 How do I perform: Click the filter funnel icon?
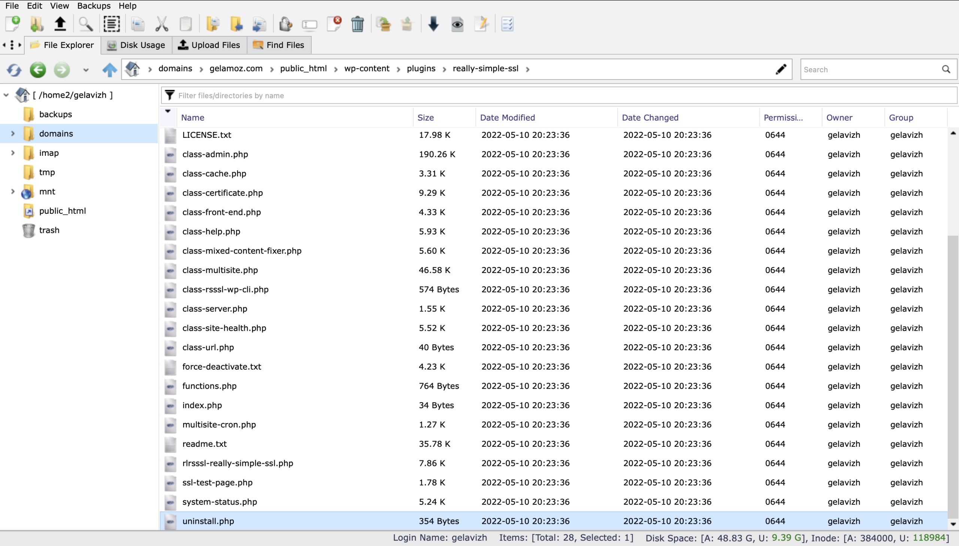point(170,95)
